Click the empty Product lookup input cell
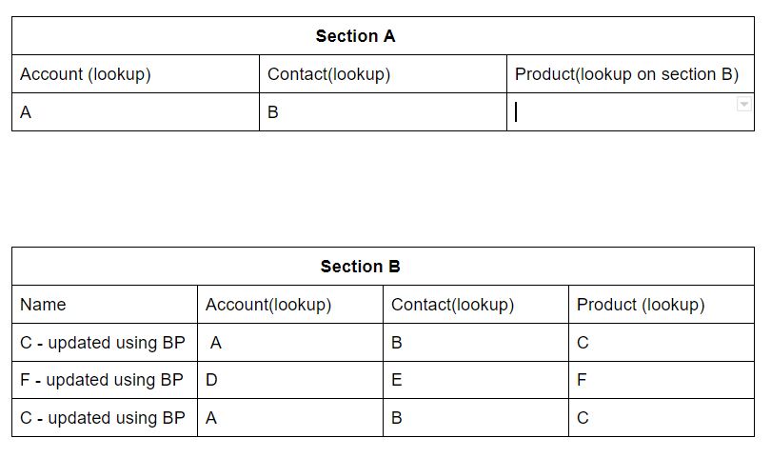 click(630, 112)
